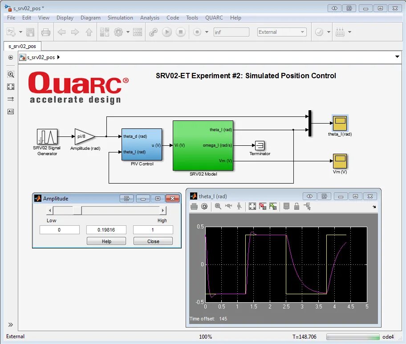Click Restore saved axes settings icon

point(273,206)
